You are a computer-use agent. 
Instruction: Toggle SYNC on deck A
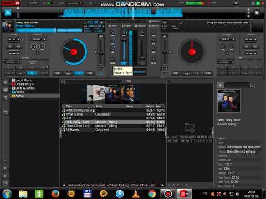pos(90,74)
